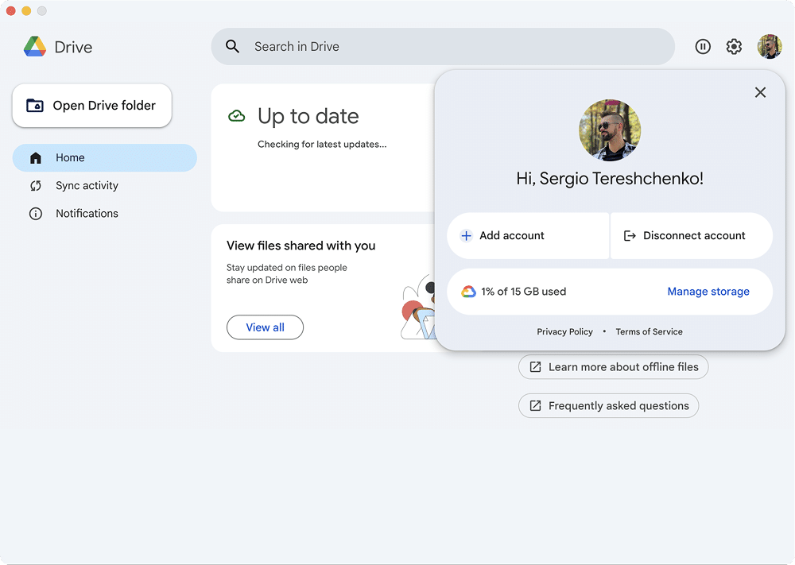795x565 pixels.
Task: Click the magnifier search icon
Action: (x=233, y=47)
